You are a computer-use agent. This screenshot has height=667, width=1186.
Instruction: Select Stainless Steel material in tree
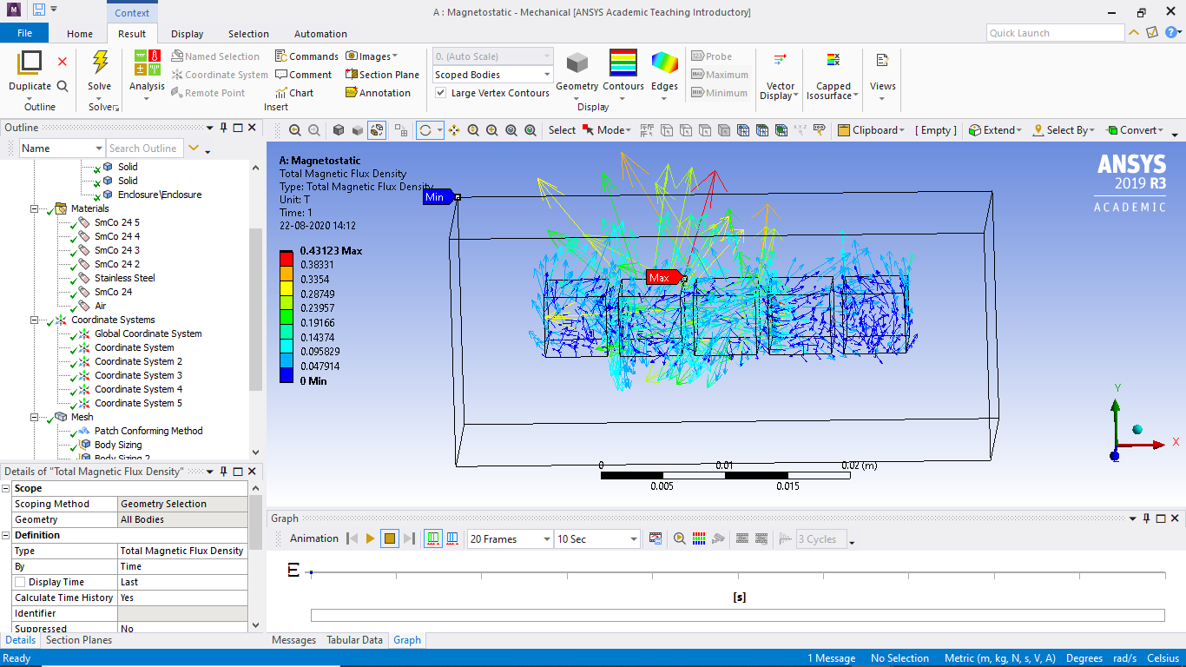tap(125, 278)
